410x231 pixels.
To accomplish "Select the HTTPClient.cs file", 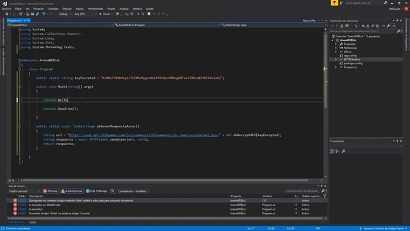I will click(352, 60).
